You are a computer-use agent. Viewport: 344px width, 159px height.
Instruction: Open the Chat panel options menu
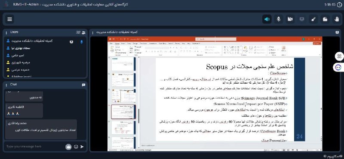[x=7, y=84]
